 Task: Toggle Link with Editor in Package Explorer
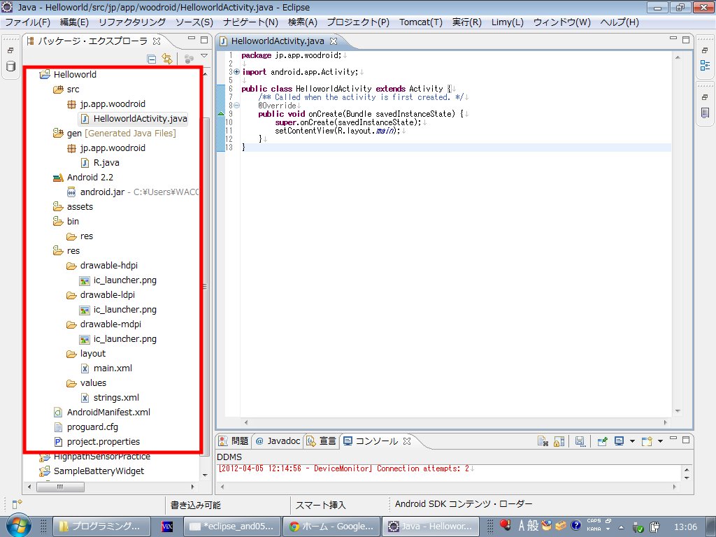pos(167,59)
